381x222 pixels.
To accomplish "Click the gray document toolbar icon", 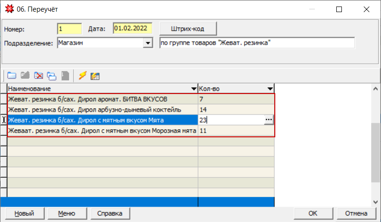I will [65, 75].
